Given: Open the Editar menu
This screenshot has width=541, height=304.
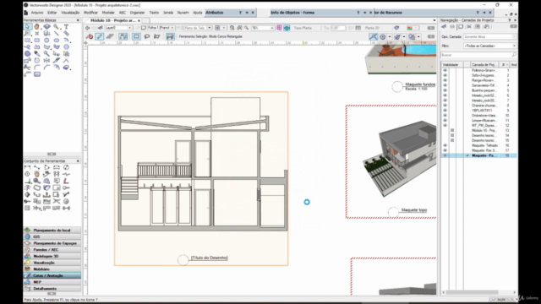Looking at the screenshot, I should pos(52,13).
